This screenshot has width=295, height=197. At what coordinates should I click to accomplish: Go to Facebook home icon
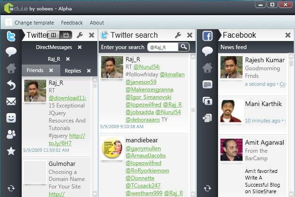208,67
